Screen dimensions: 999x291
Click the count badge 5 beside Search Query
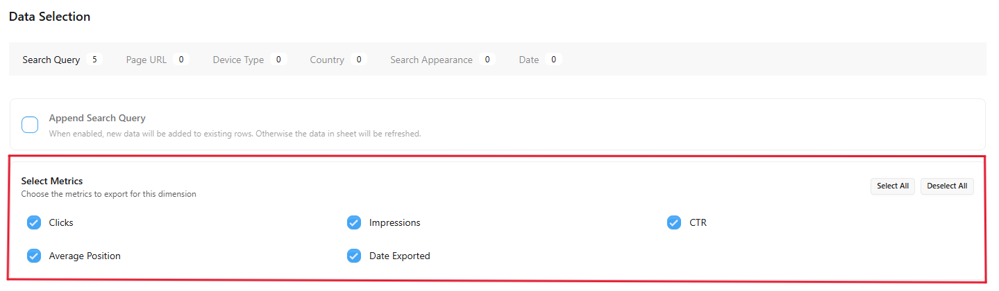[x=94, y=60]
